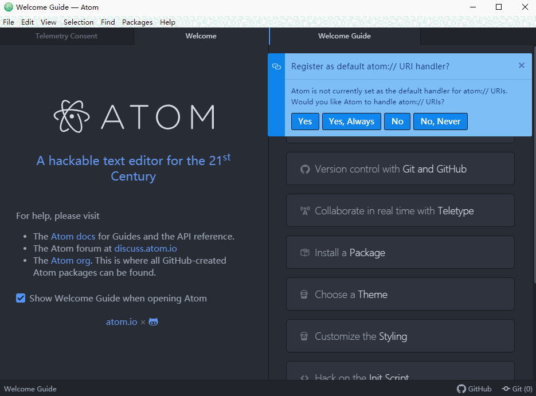Click the styling bucket icon on Customize the Styling
This screenshot has width=536, height=396.
coord(304,336)
